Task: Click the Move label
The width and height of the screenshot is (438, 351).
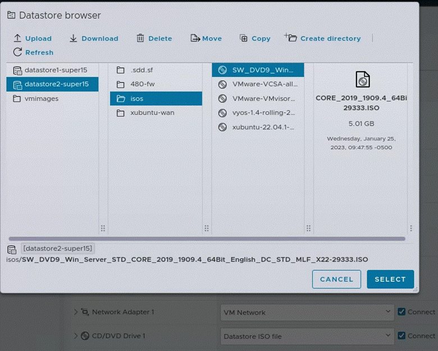Action: (x=212, y=39)
